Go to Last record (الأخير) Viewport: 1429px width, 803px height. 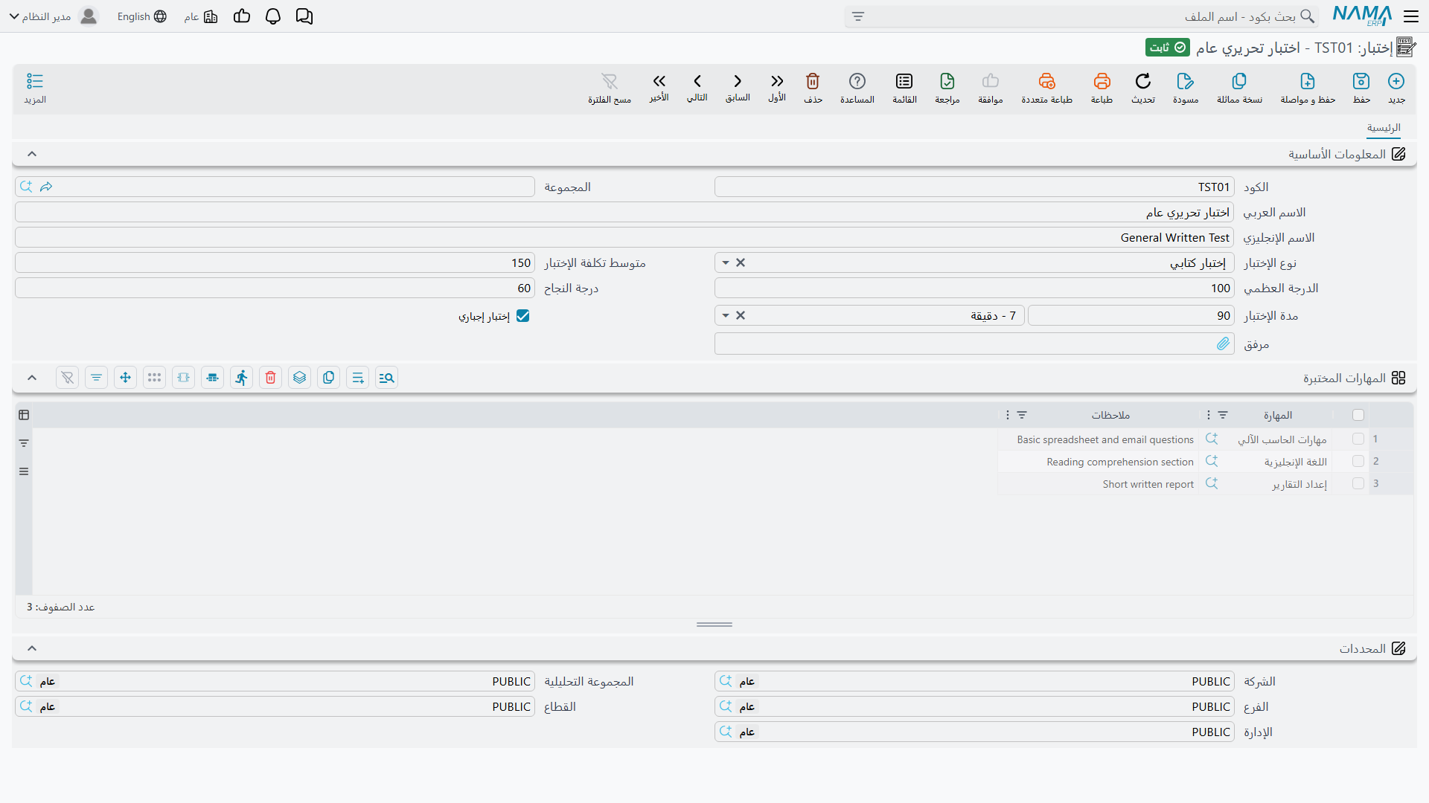(659, 87)
